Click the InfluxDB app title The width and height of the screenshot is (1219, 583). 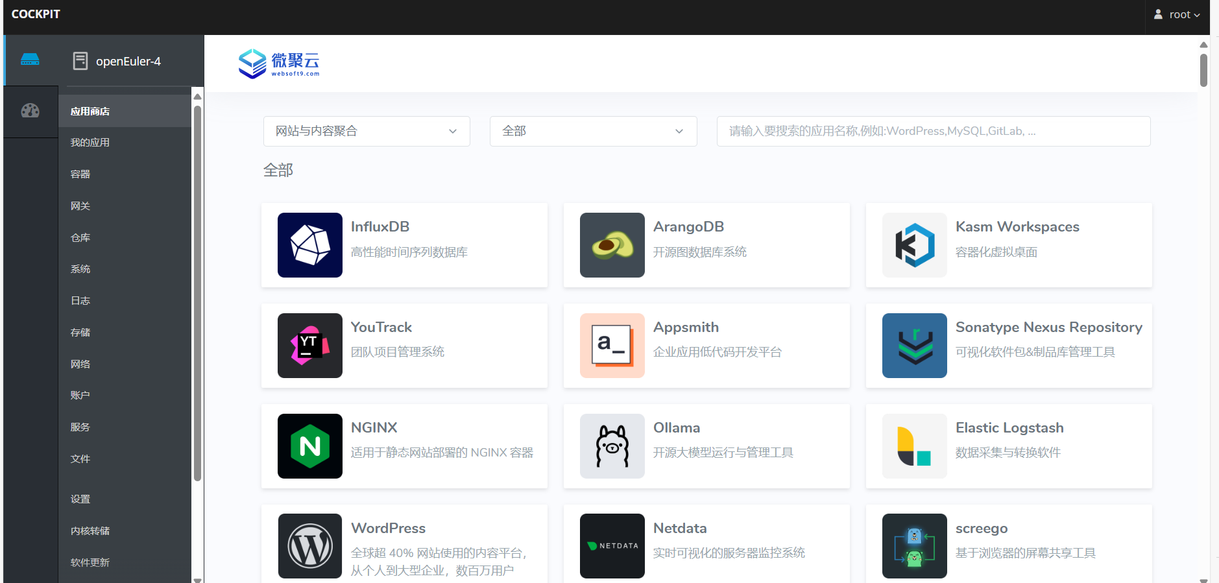pyautogui.click(x=380, y=227)
